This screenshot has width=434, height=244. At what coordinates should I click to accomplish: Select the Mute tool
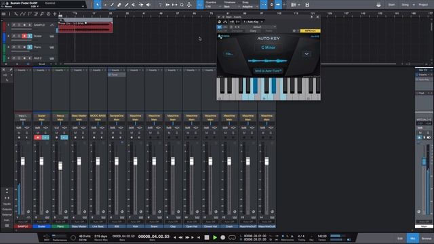134,5
